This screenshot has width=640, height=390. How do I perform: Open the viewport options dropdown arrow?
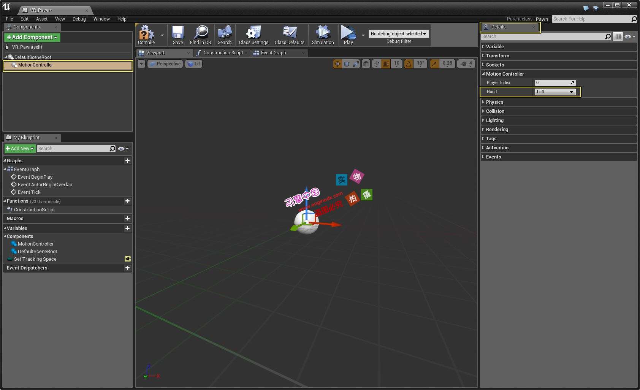141,64
